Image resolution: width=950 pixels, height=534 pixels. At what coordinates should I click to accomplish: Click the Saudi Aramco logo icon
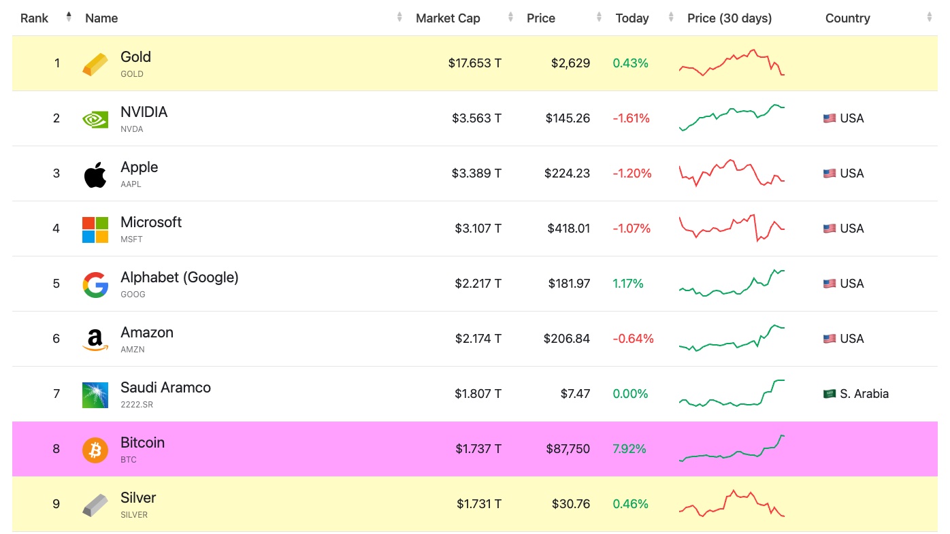(x=95, y=395)
